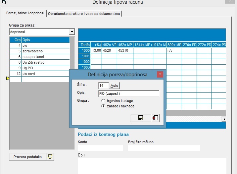This screenshot has width=237, height=174.
Task: Close the Definicija poreza/doprinosa dialog
Action: (160, 75)
